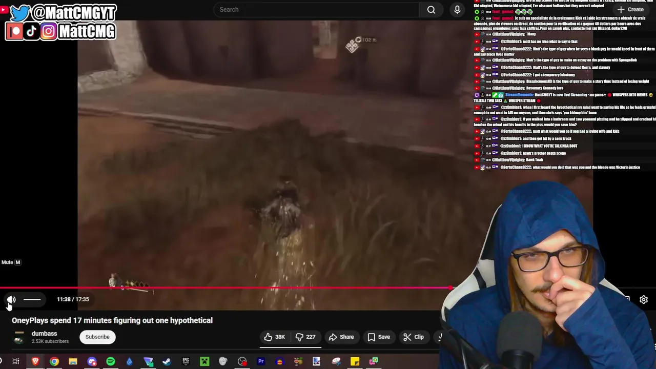Viewport: 656px width, 369px height.
Task: Dislike the video with thumbs down
Action: point(305,337)
